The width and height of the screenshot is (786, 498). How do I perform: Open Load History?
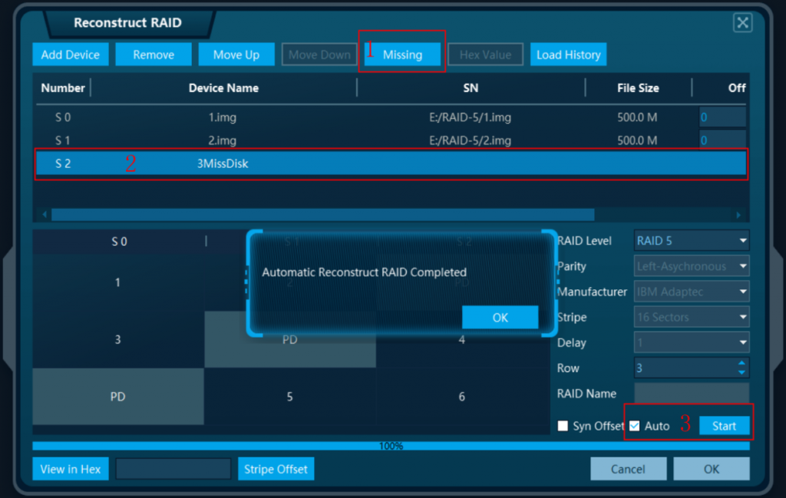(568, 54)
